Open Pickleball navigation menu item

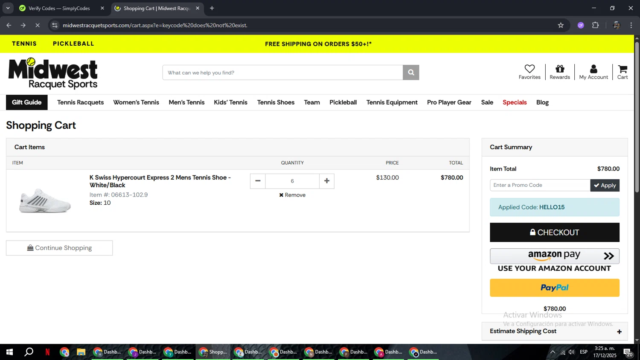[x=343, y=102]
